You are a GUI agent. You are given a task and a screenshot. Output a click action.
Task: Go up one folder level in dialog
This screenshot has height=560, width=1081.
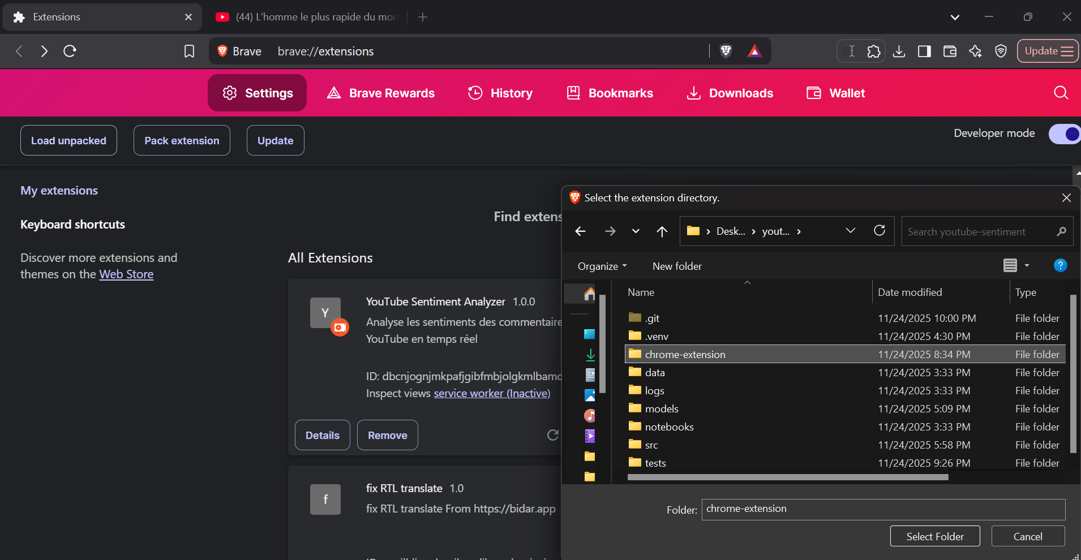(x=662, y=231)
